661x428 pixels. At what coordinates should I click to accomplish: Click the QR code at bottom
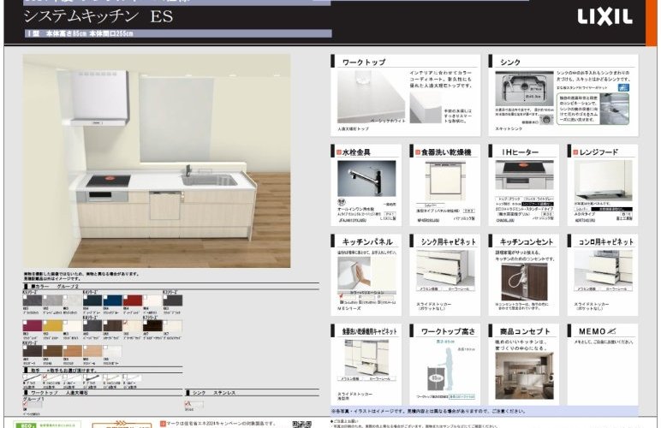pyautogui.click(x=301, y=424)
